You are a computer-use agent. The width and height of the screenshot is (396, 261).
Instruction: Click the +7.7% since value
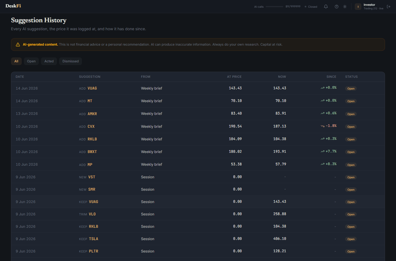point(331,151)
